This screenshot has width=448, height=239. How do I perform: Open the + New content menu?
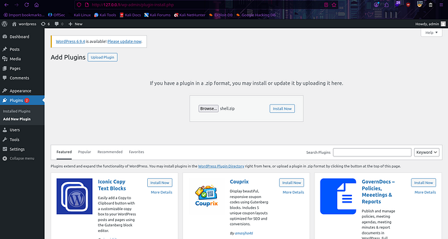point(76,24)
